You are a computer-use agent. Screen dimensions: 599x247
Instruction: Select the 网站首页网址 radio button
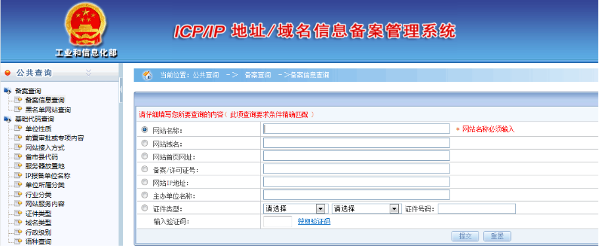(x=144, y=156)
